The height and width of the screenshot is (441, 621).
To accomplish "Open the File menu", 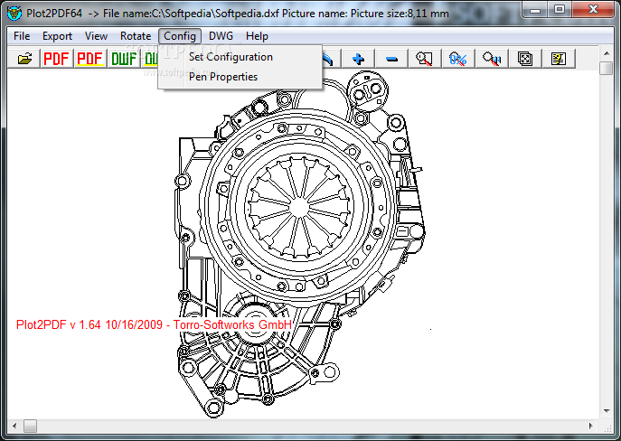I will [22, 36].
